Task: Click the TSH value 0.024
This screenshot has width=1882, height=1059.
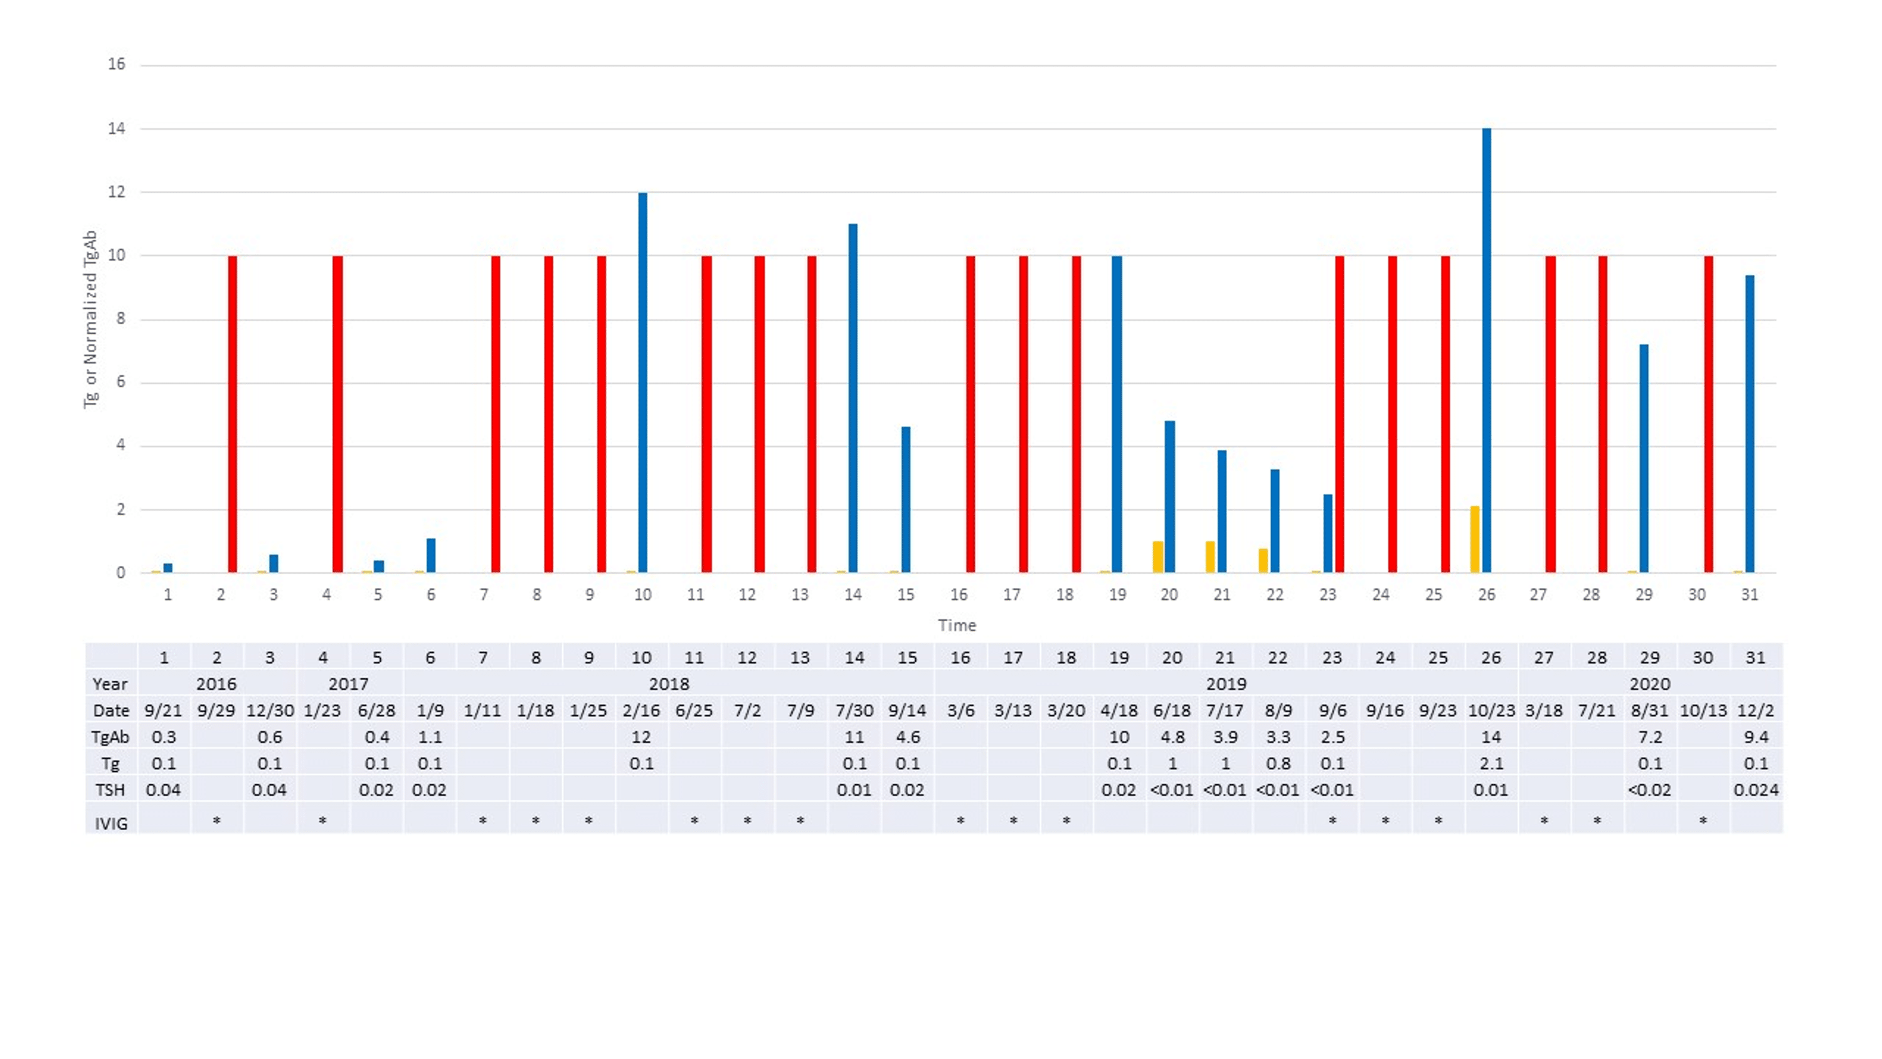Action: tap(1756, 790)
